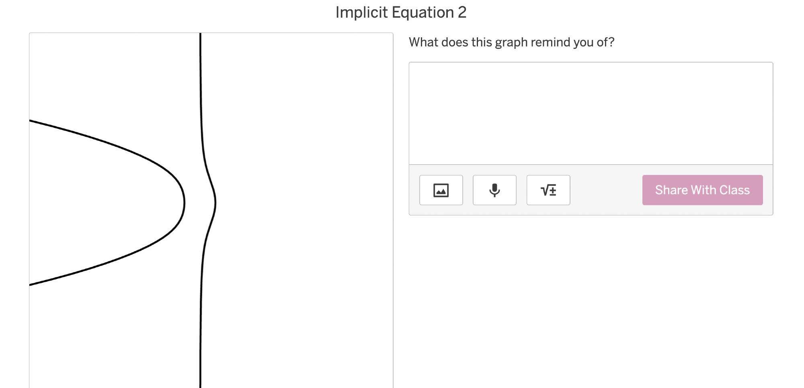Image resolution: width=804 pixels, height=388 pixels.
Task: Click the bump peak on the vertical curve
Action: (x=215, y=203)
